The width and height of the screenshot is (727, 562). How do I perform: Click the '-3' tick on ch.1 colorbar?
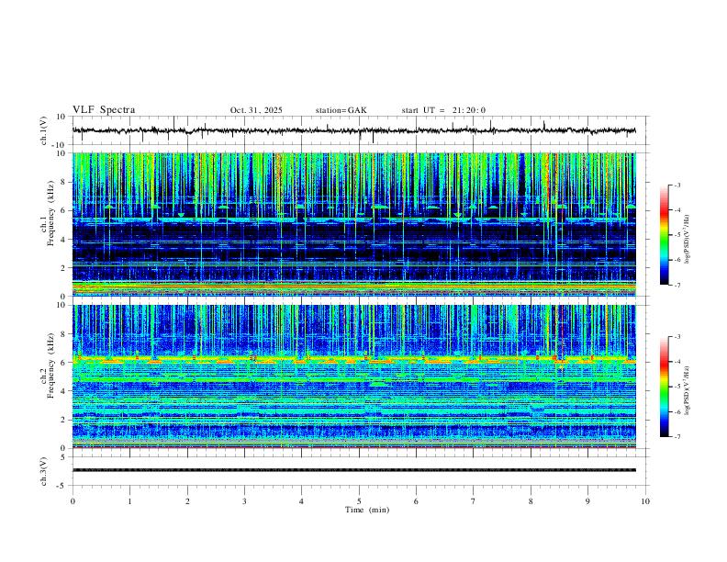pyautogui.click(x=677, y=185)
